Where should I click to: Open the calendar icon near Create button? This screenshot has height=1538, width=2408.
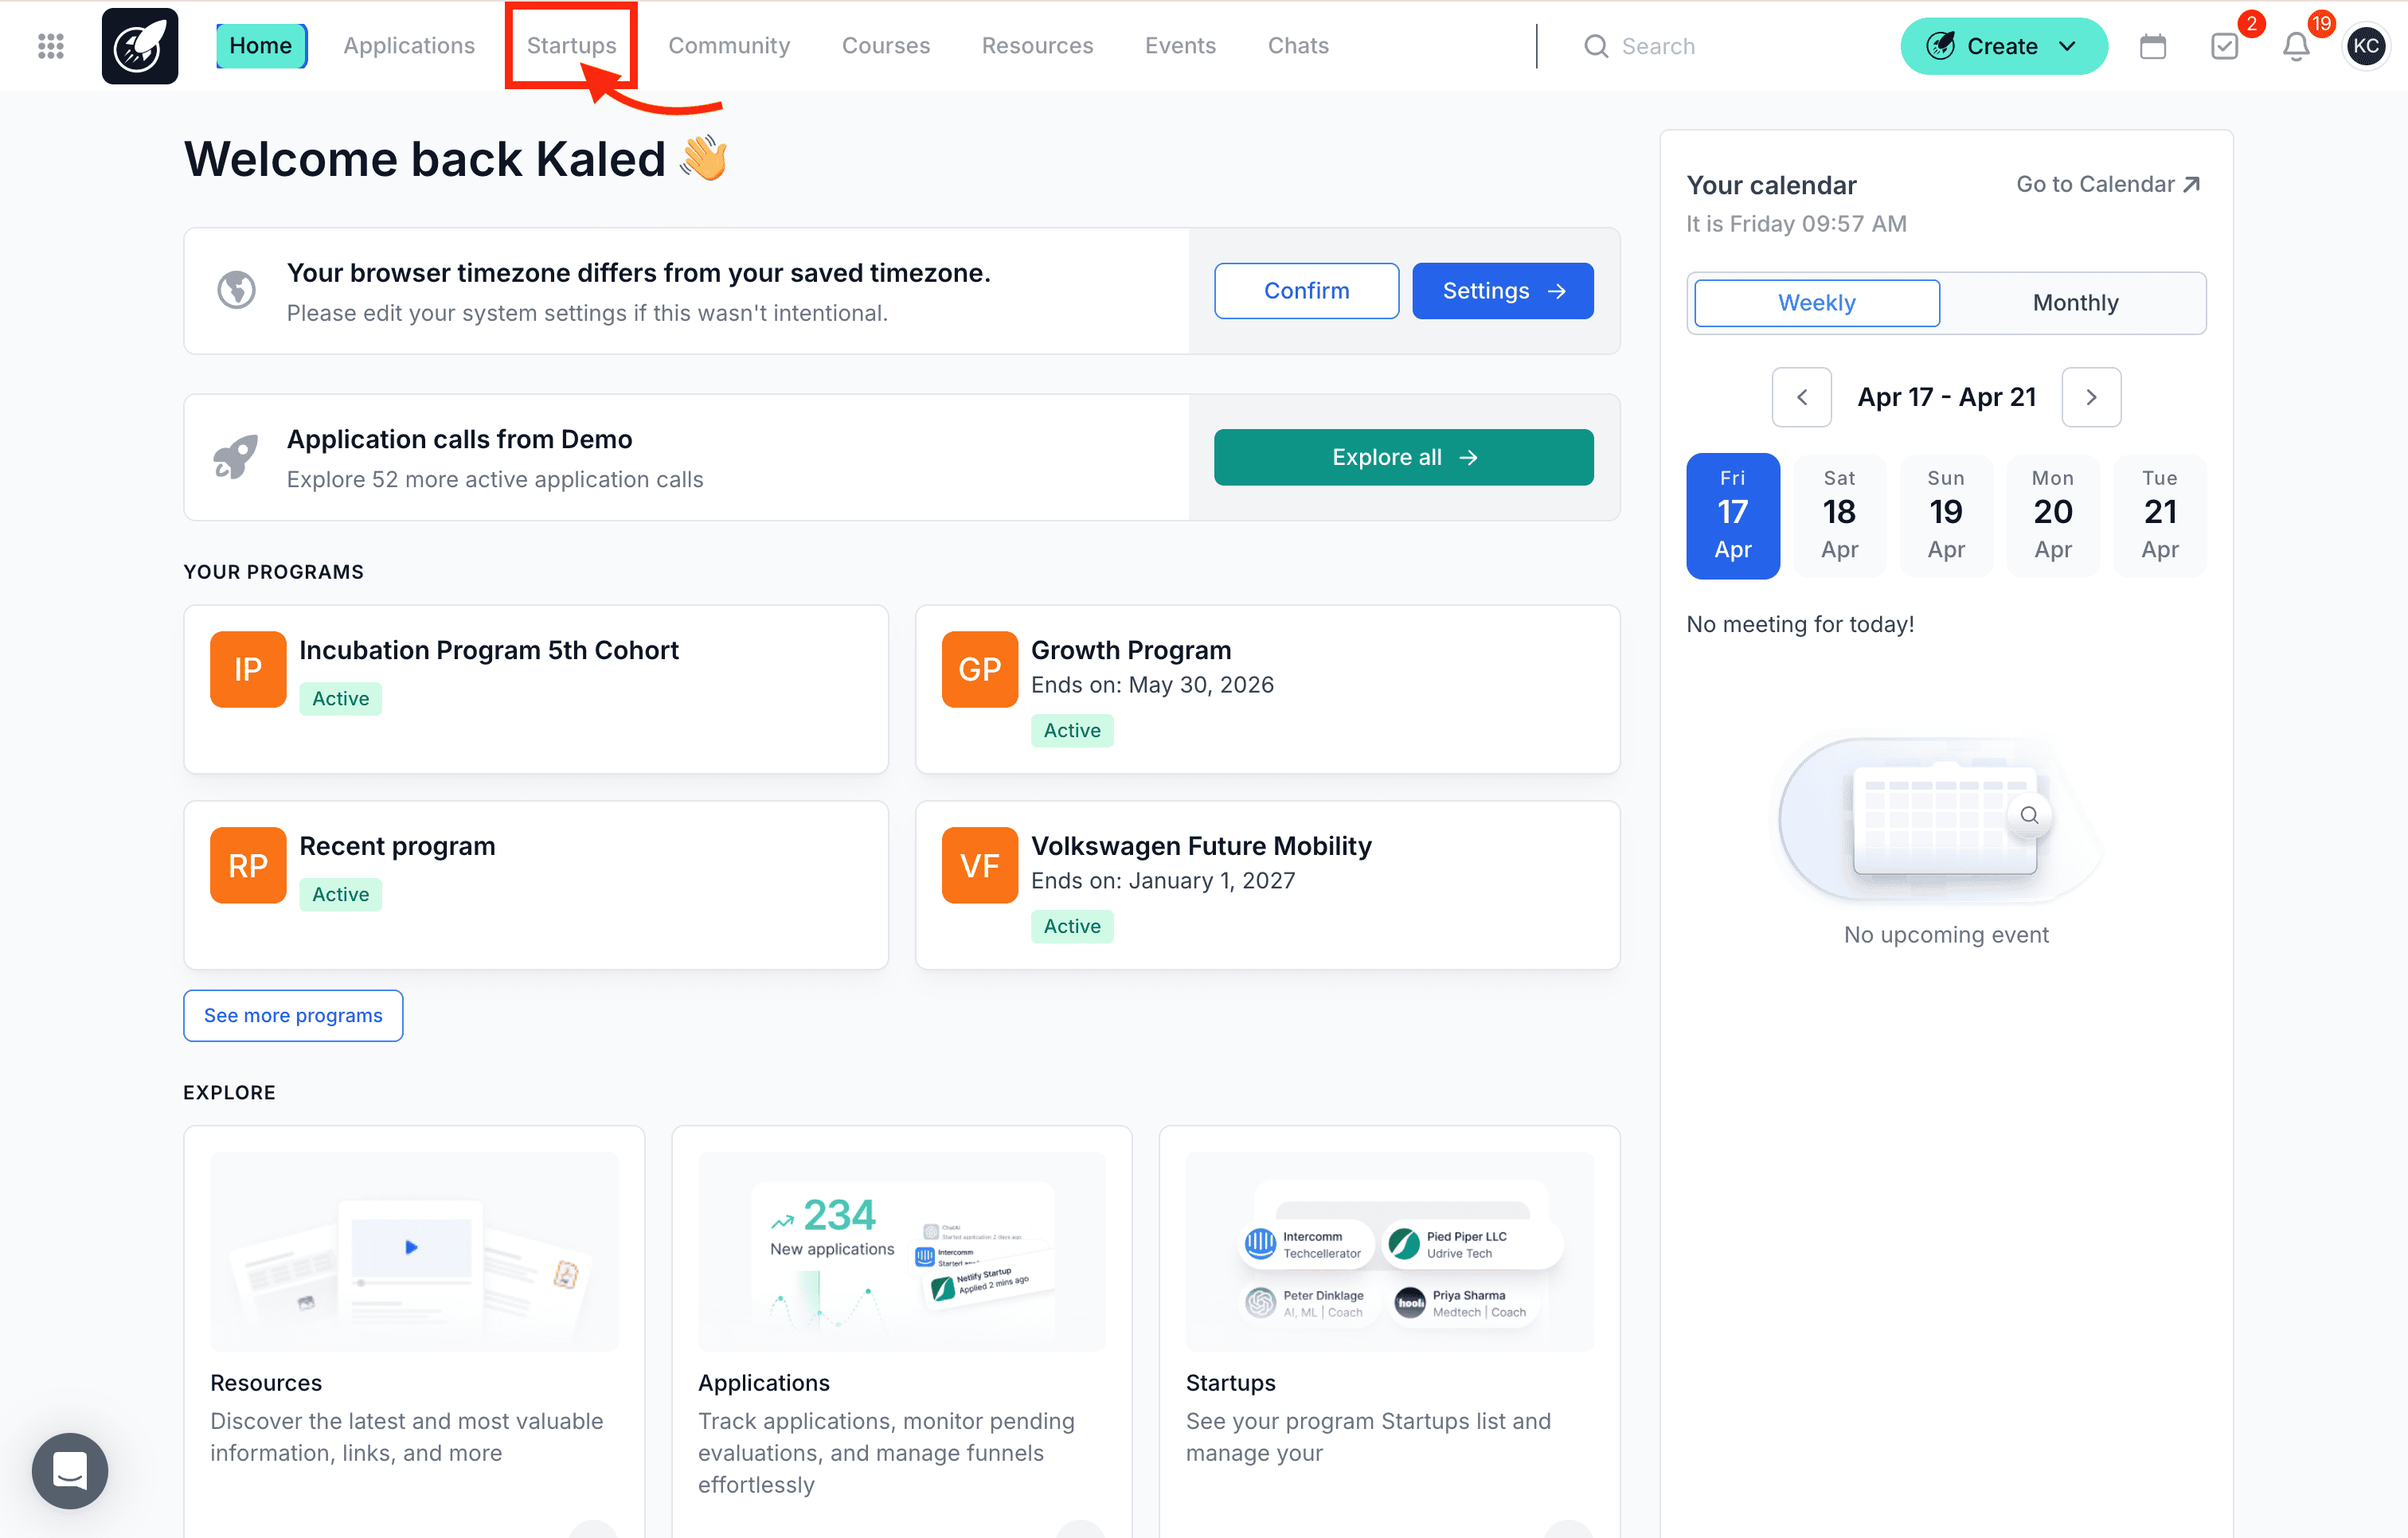pos(2153,46)
